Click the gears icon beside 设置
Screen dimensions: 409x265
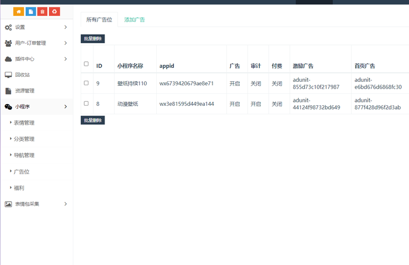9,27
